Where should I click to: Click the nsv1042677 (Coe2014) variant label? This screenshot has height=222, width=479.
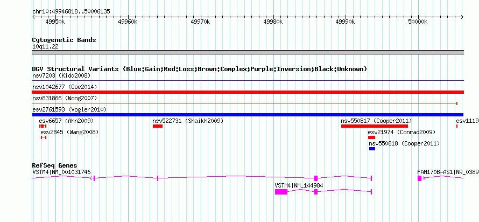click(65, 87)
